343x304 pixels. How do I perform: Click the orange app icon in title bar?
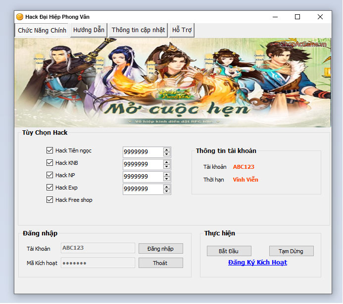pos(20,17)
